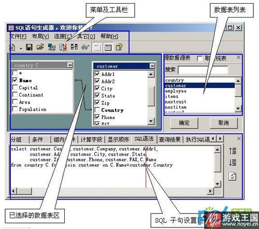The image size is (259, 229).
Task: Click the SQL text scroll-up arrow
Action: [x=218, y=149]
